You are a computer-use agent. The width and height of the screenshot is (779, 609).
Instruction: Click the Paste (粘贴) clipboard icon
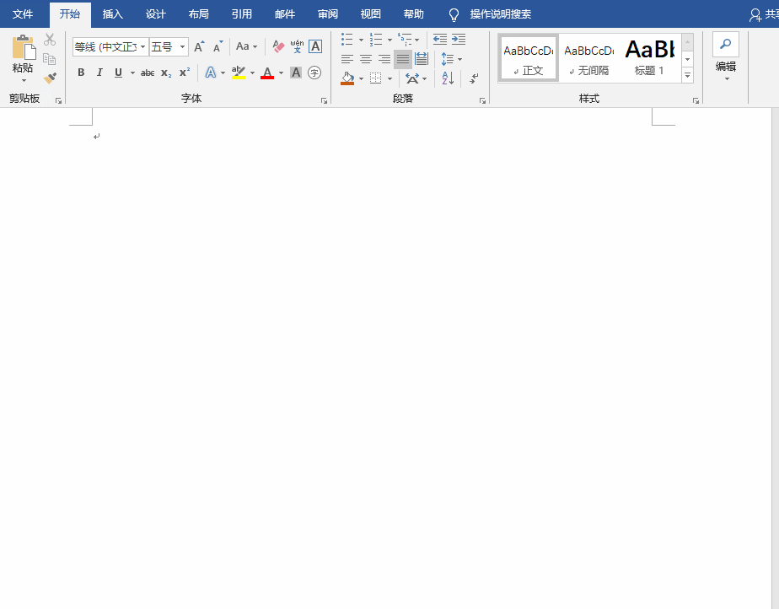24,47
